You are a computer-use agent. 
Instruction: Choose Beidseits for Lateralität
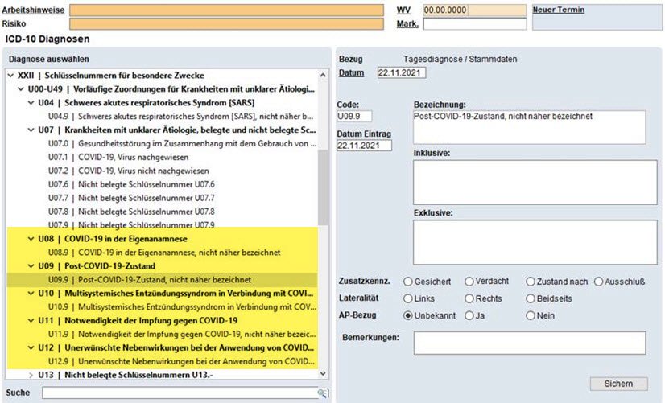tap(531, 298)
